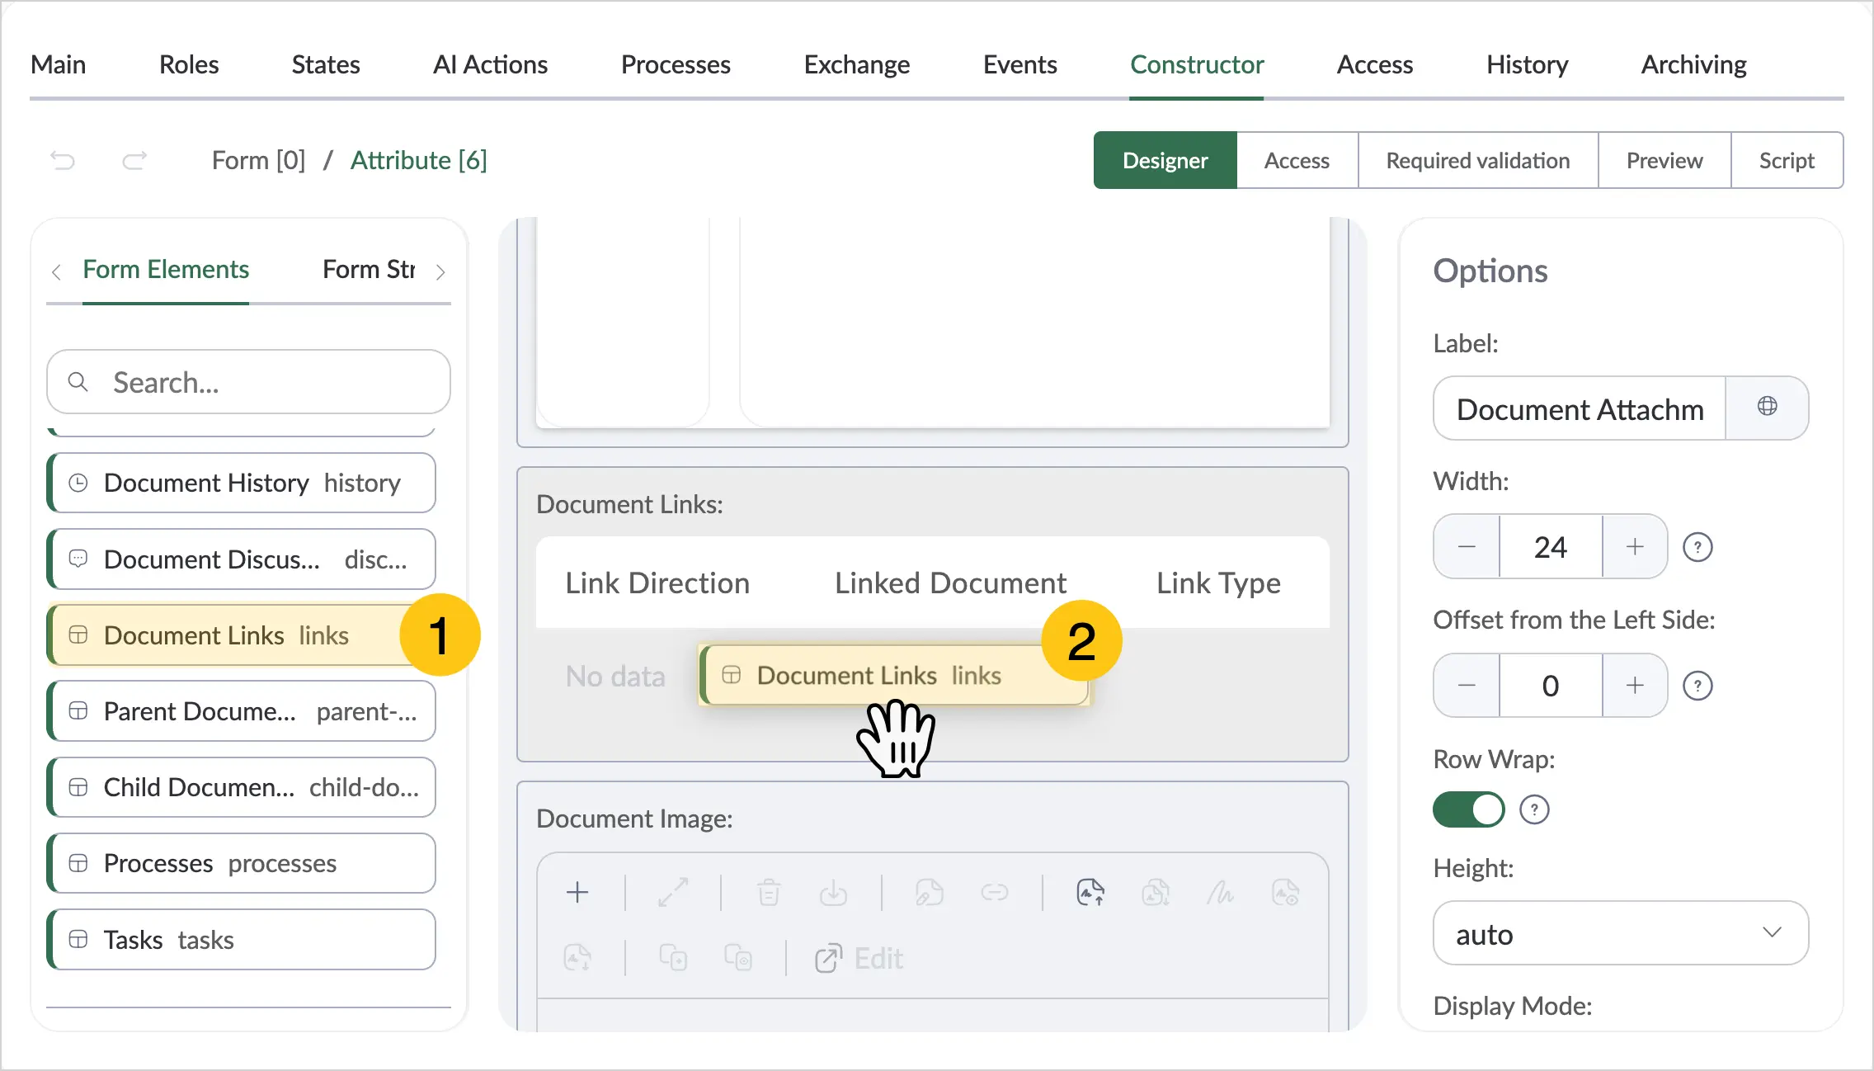Click the clock icon on Document History
Screen dimensions: 1874x1071
point(78,483)
